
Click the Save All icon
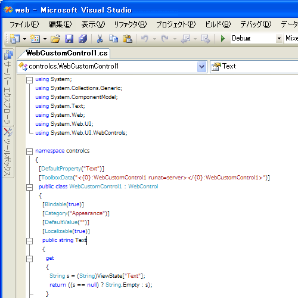coord(83,39)
